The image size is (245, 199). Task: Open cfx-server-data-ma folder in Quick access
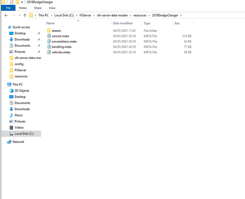click(25, 58)
